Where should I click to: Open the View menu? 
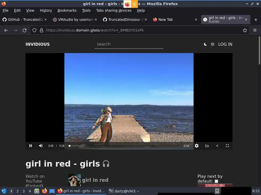(x=30, y=10)
